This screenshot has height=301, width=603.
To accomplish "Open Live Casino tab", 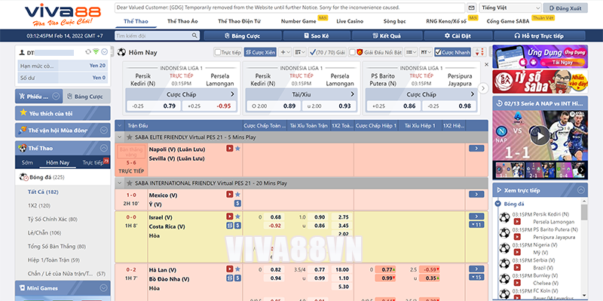I will (x=350, y=21).
